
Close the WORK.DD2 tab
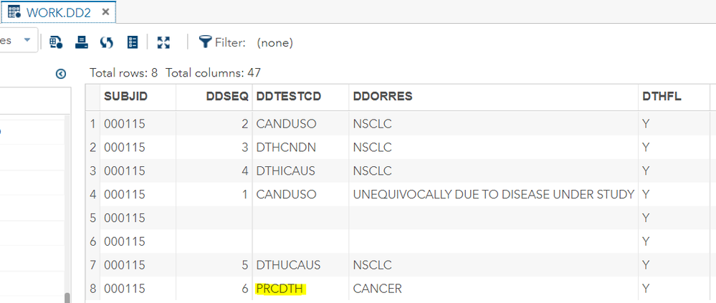[105, 12]
